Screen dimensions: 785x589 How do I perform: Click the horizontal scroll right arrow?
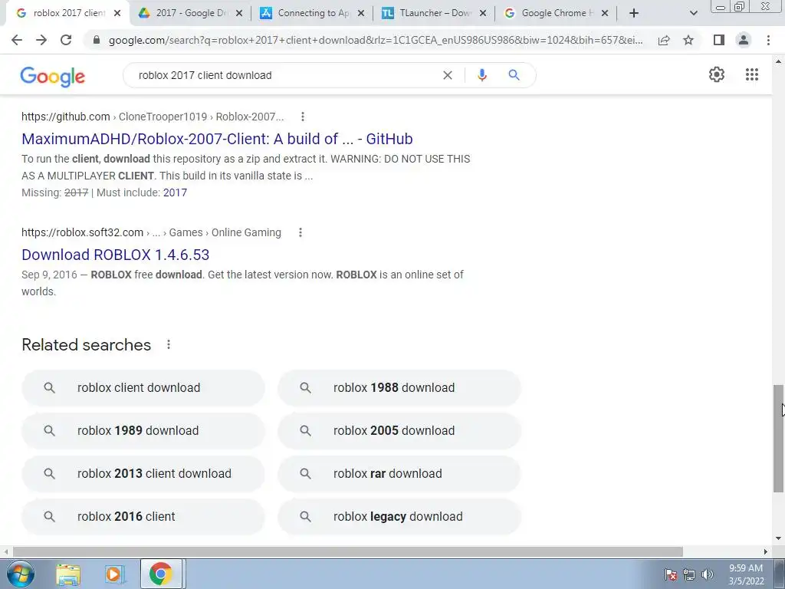[x=766, y=551]
